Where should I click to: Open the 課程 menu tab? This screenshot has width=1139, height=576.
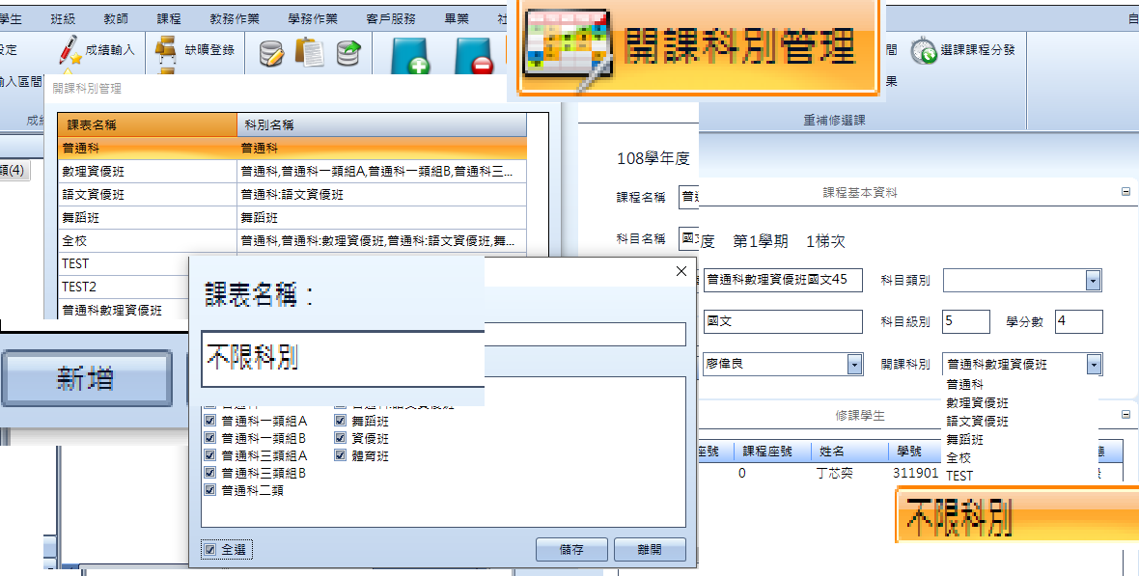tap(169, 19)
